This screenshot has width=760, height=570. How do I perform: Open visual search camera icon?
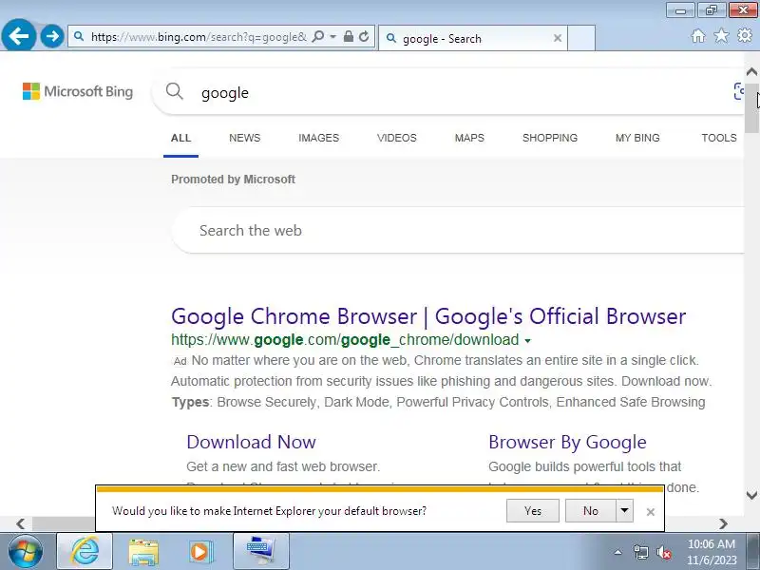[739, 91]
